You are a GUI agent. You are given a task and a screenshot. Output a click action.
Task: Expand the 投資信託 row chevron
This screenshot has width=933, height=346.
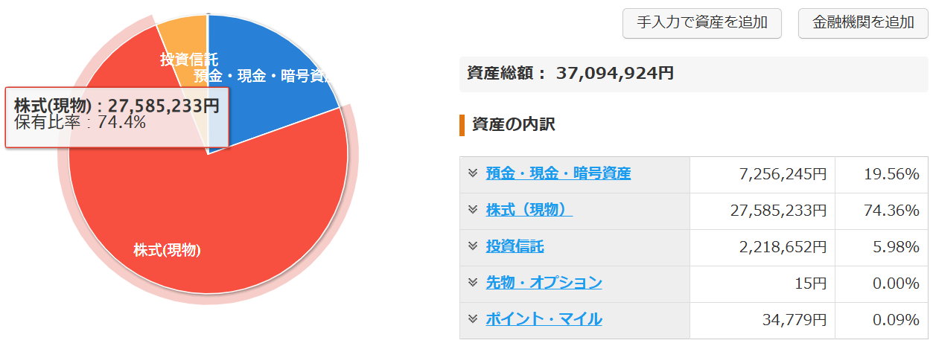point(472,246)
